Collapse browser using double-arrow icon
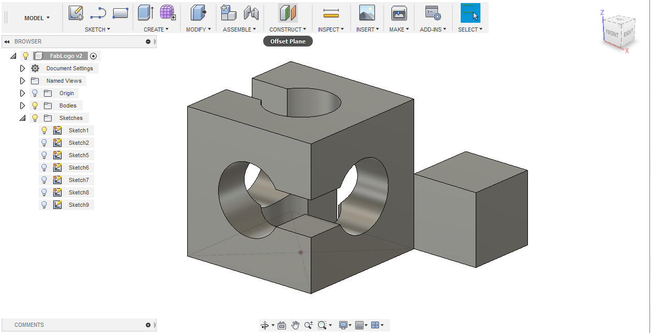This screenshot has height=333, width=651. [7, 41]
